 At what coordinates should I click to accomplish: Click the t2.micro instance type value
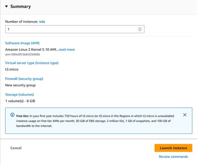pyautogui.click(x=12, y=69)
